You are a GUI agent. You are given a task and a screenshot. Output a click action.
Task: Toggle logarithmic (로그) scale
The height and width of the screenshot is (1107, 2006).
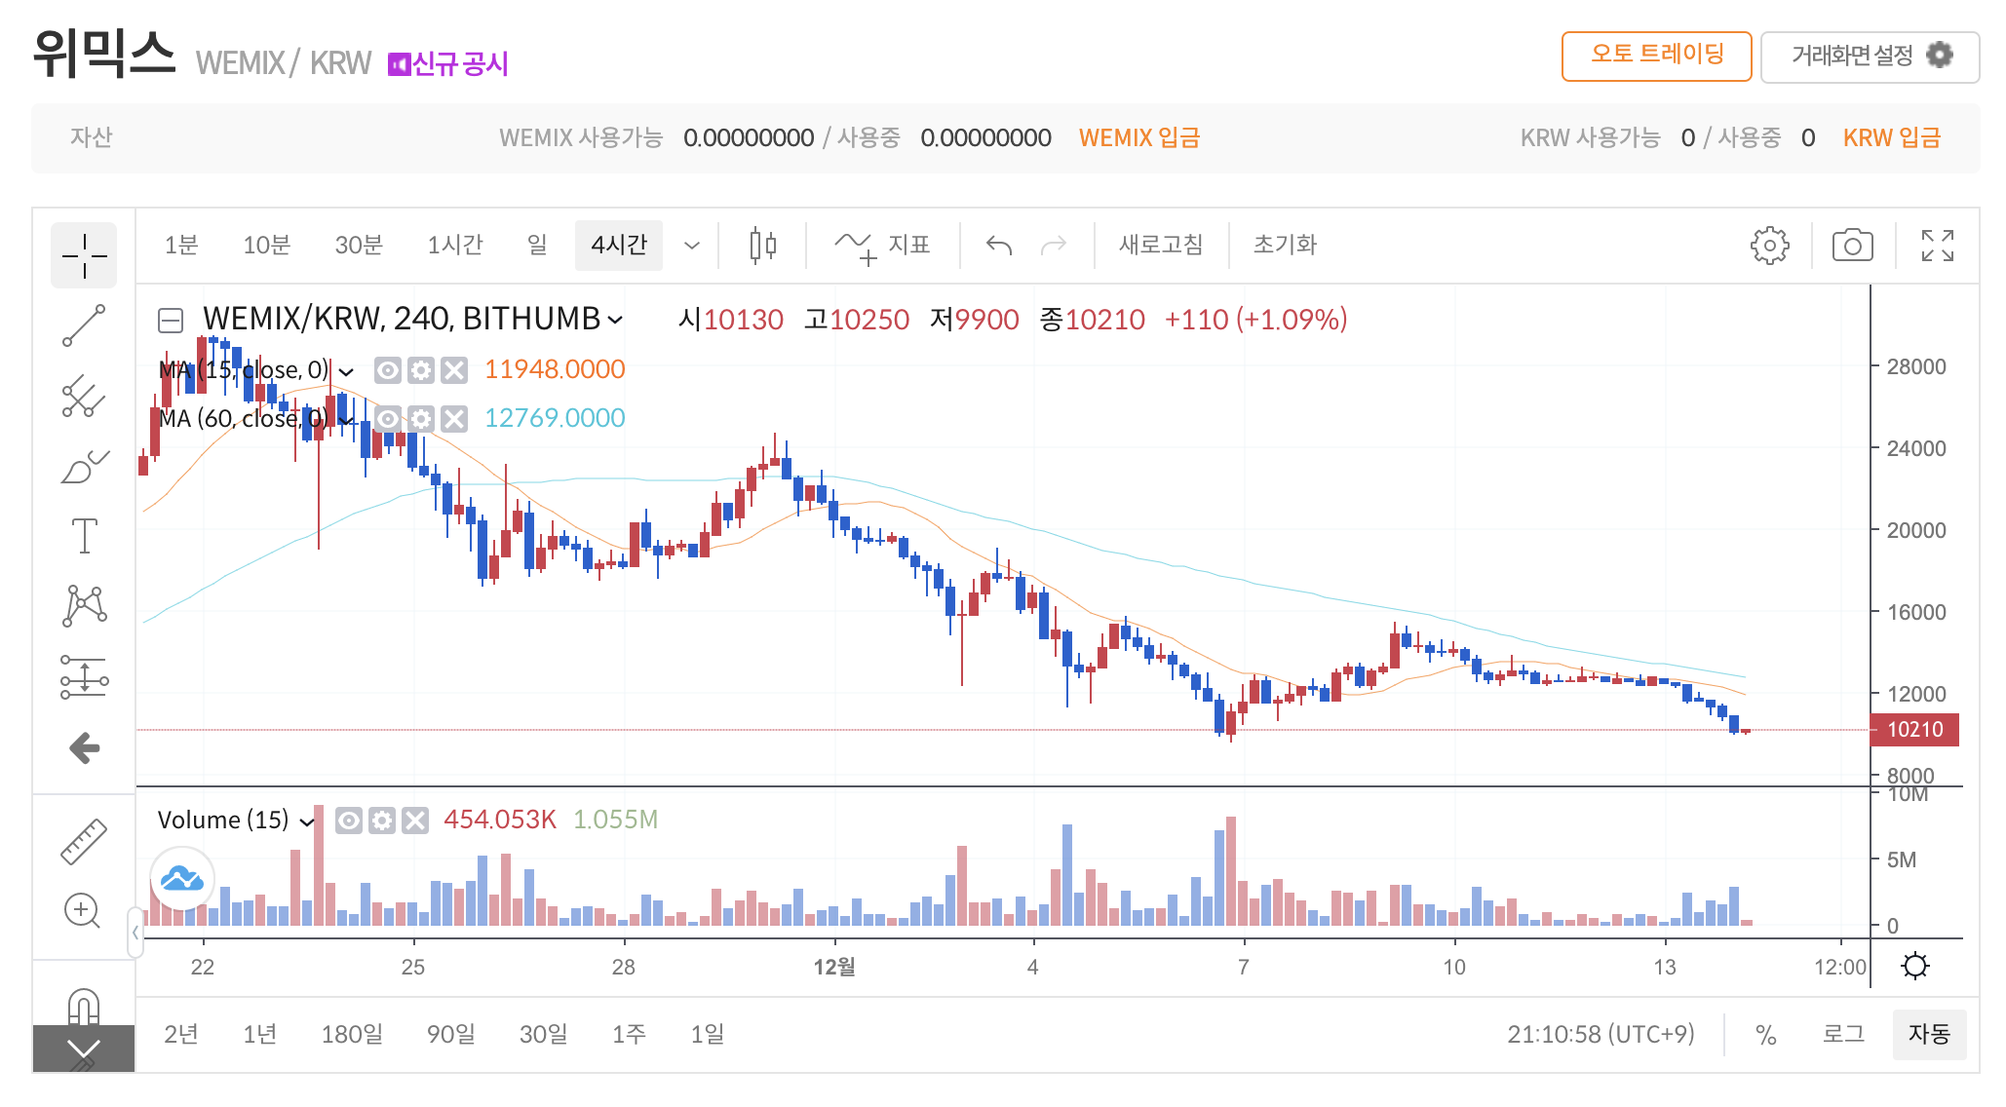1843,1034
